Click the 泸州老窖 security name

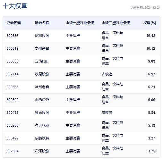(x=42, y=87)
